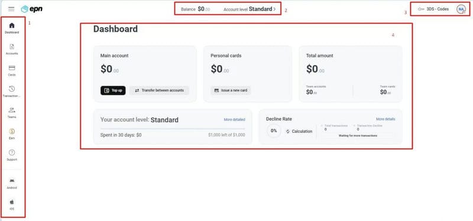Viewport: 473px width, 221px height.
Task: Open the Transactions history sidebar icon
Action: [x=12, y=89]
